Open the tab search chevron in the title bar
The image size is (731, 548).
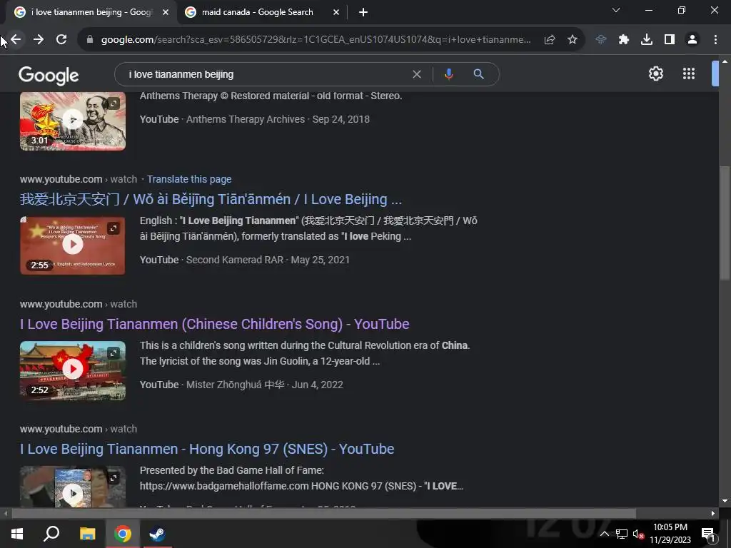tap(616, 10)
